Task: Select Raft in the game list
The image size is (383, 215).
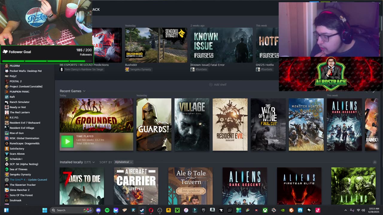Action: click(x=12, y=97)
